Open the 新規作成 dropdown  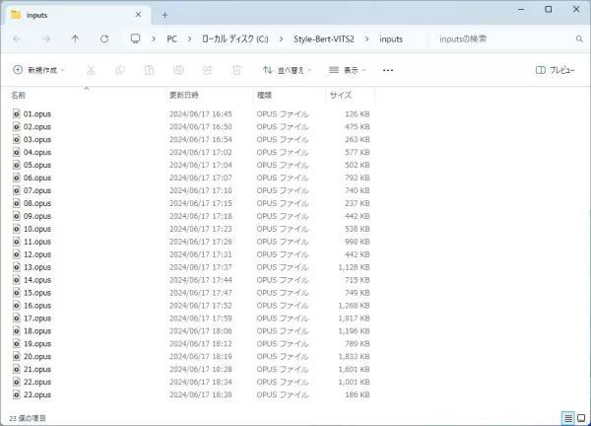38,70
